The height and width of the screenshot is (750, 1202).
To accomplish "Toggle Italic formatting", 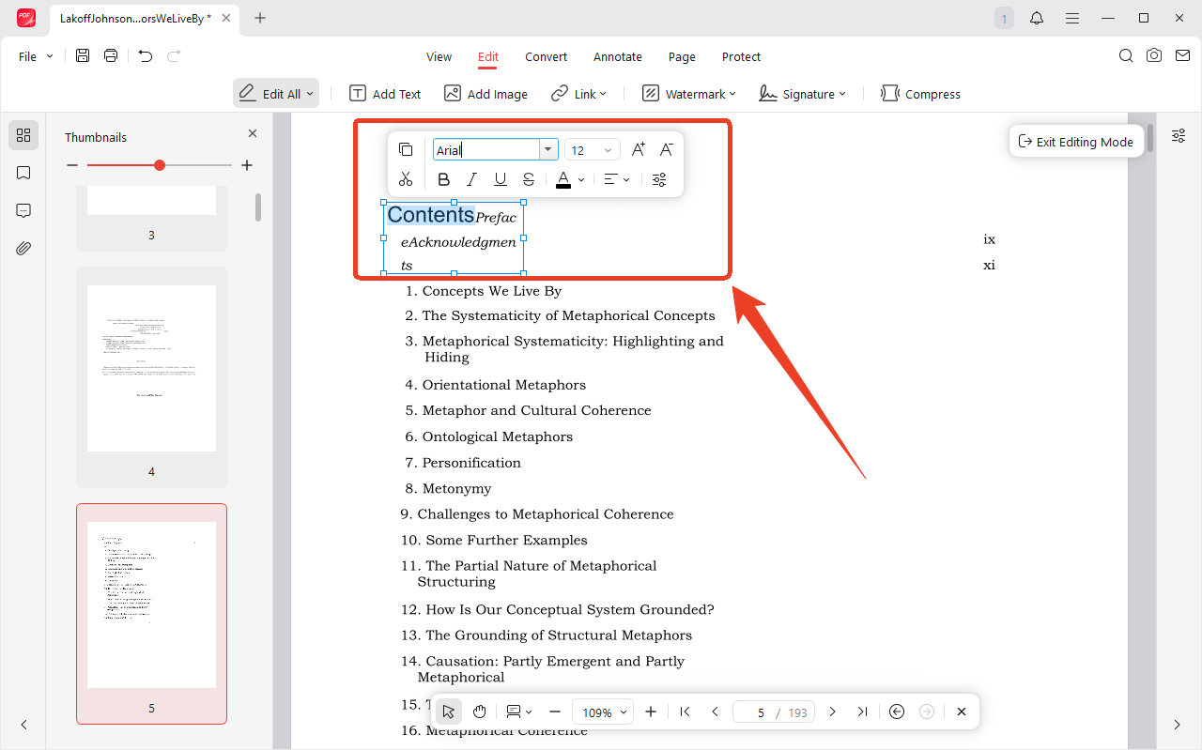I will point(472,179).
